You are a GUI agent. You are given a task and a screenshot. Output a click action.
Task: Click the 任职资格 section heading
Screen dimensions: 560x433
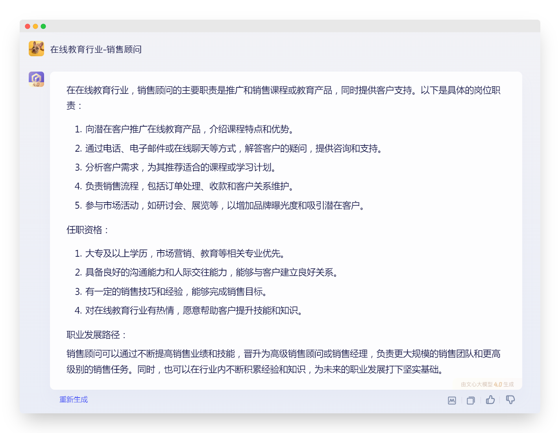(87, 230)
